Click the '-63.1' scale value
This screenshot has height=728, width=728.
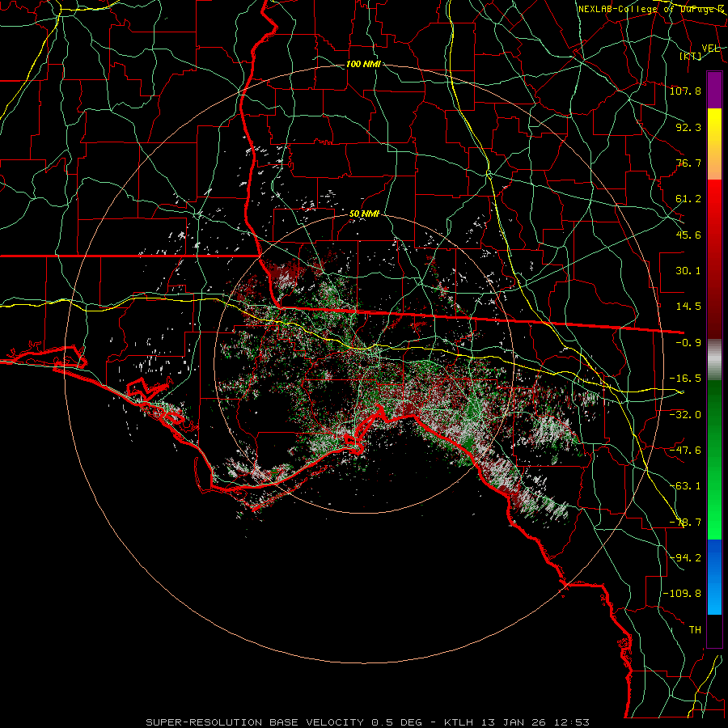[x=685, y=486]
